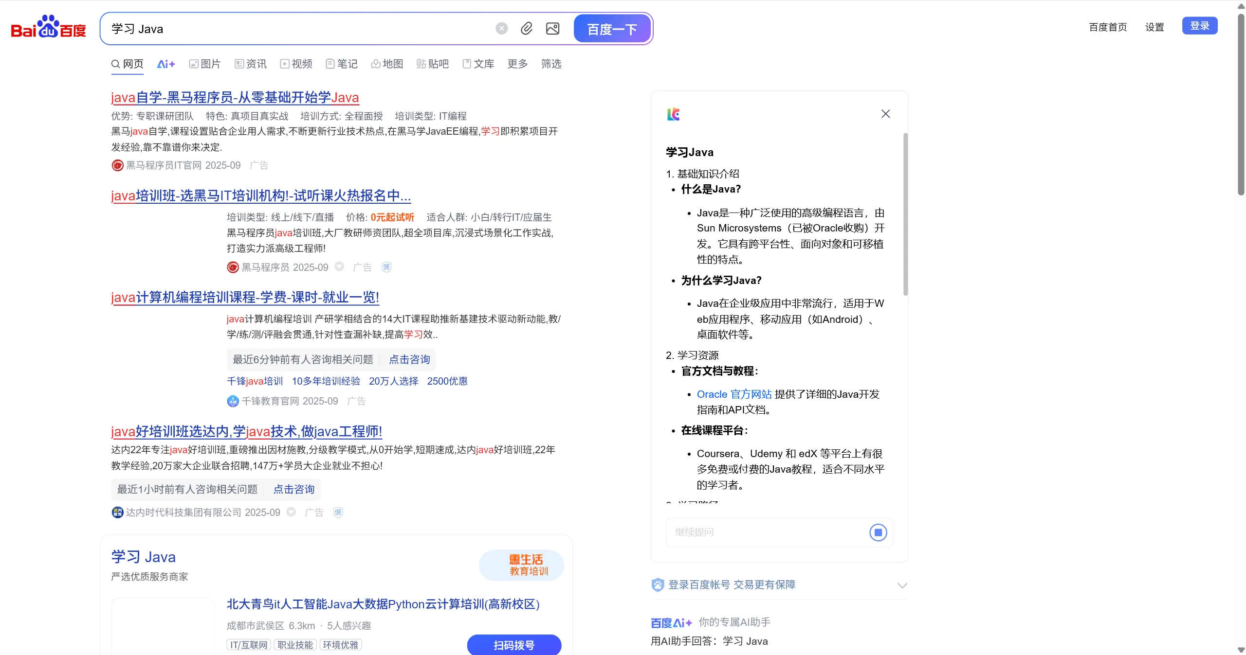Close the AI answer panel
Image resolution: width=1246 pixels, height=655 pixels.
tap(885, 114)
